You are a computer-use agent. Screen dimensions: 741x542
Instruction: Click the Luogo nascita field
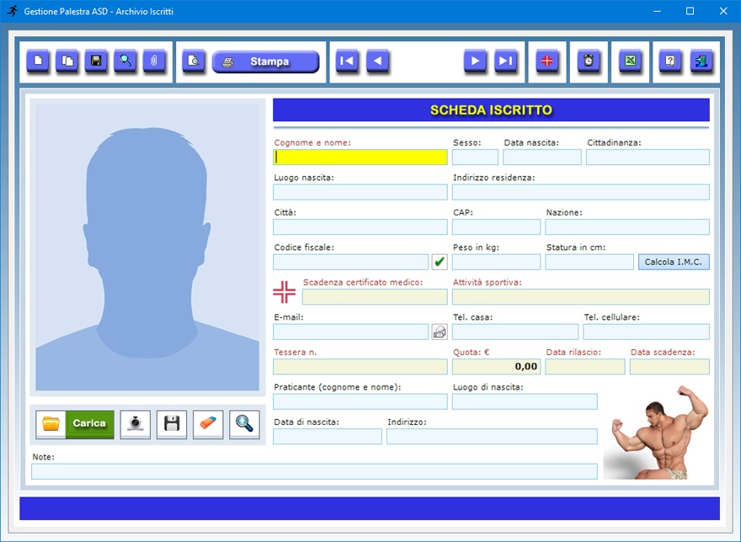[360, 192]
